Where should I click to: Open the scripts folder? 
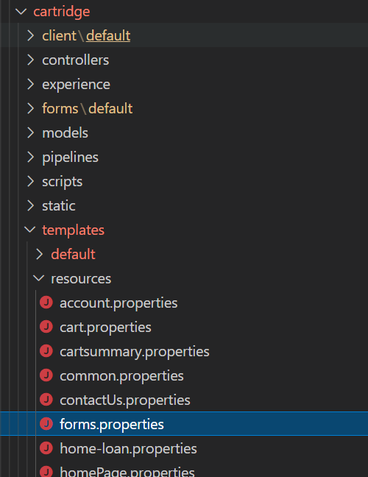click(63, 182)
